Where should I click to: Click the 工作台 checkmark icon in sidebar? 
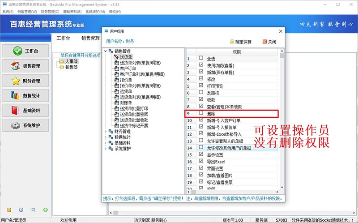[17, 51]
